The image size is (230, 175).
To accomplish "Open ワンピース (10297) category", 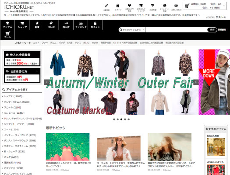I will tap(14, 113).
